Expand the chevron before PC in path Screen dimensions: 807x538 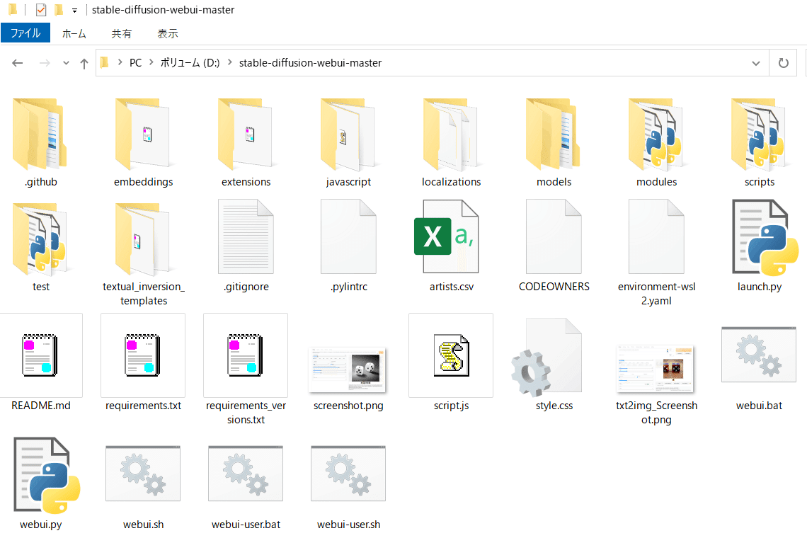point(120,62)
